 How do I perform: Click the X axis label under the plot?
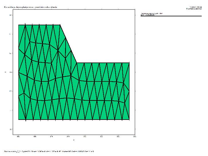click(x=74, y=140)
